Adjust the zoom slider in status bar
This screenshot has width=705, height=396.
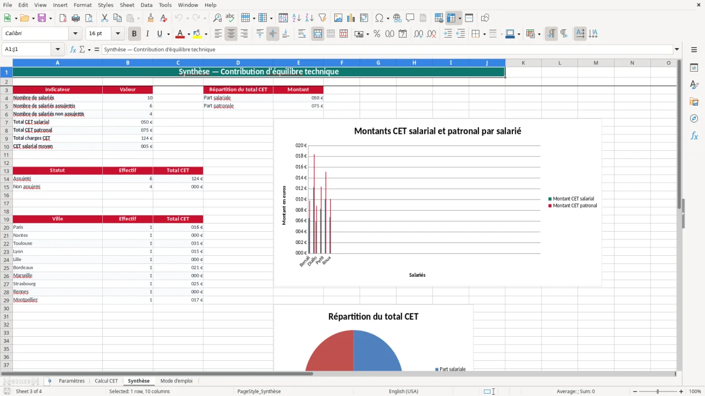(x=658, y=391)
